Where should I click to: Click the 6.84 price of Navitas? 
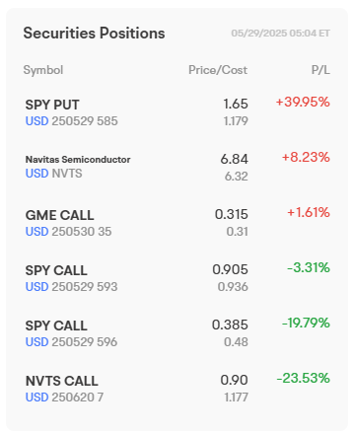[x=234, y=159]
